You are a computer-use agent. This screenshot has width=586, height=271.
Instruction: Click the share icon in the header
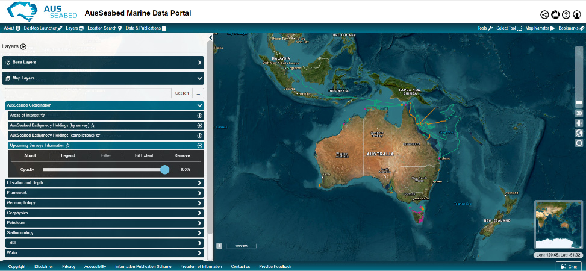(x=544, y=15)
